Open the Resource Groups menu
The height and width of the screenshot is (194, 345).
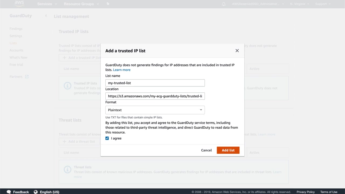(81, 4)
